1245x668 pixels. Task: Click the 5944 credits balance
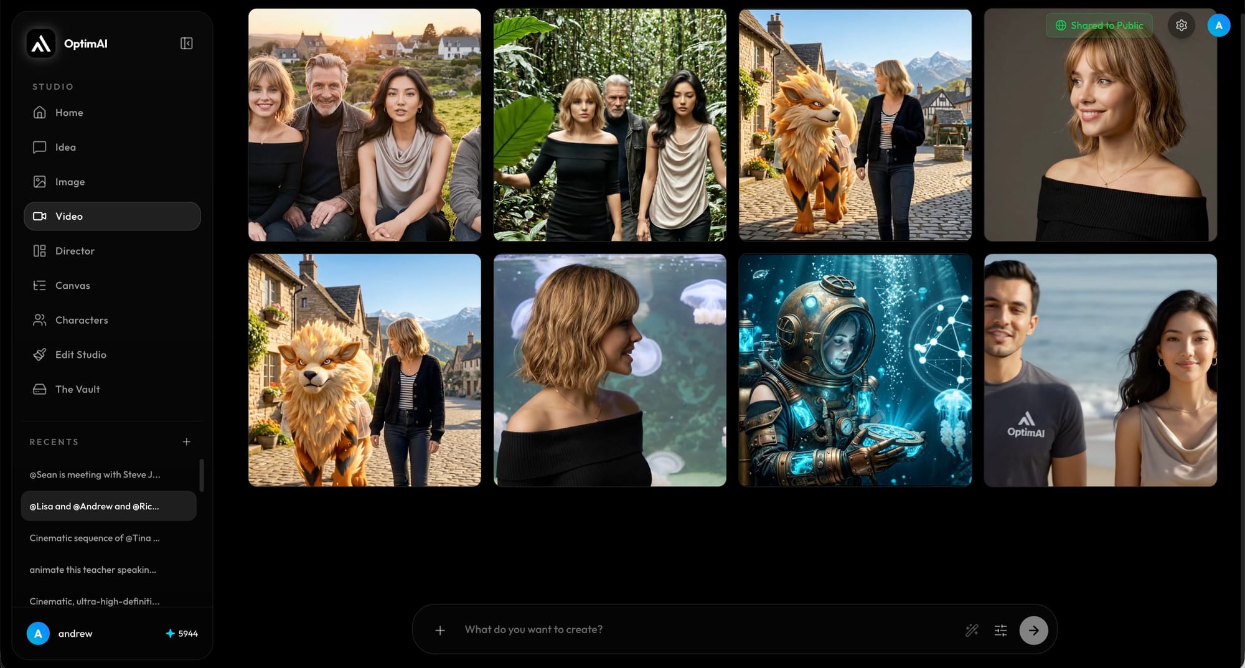pyautogui.click(x=181, y=634)
